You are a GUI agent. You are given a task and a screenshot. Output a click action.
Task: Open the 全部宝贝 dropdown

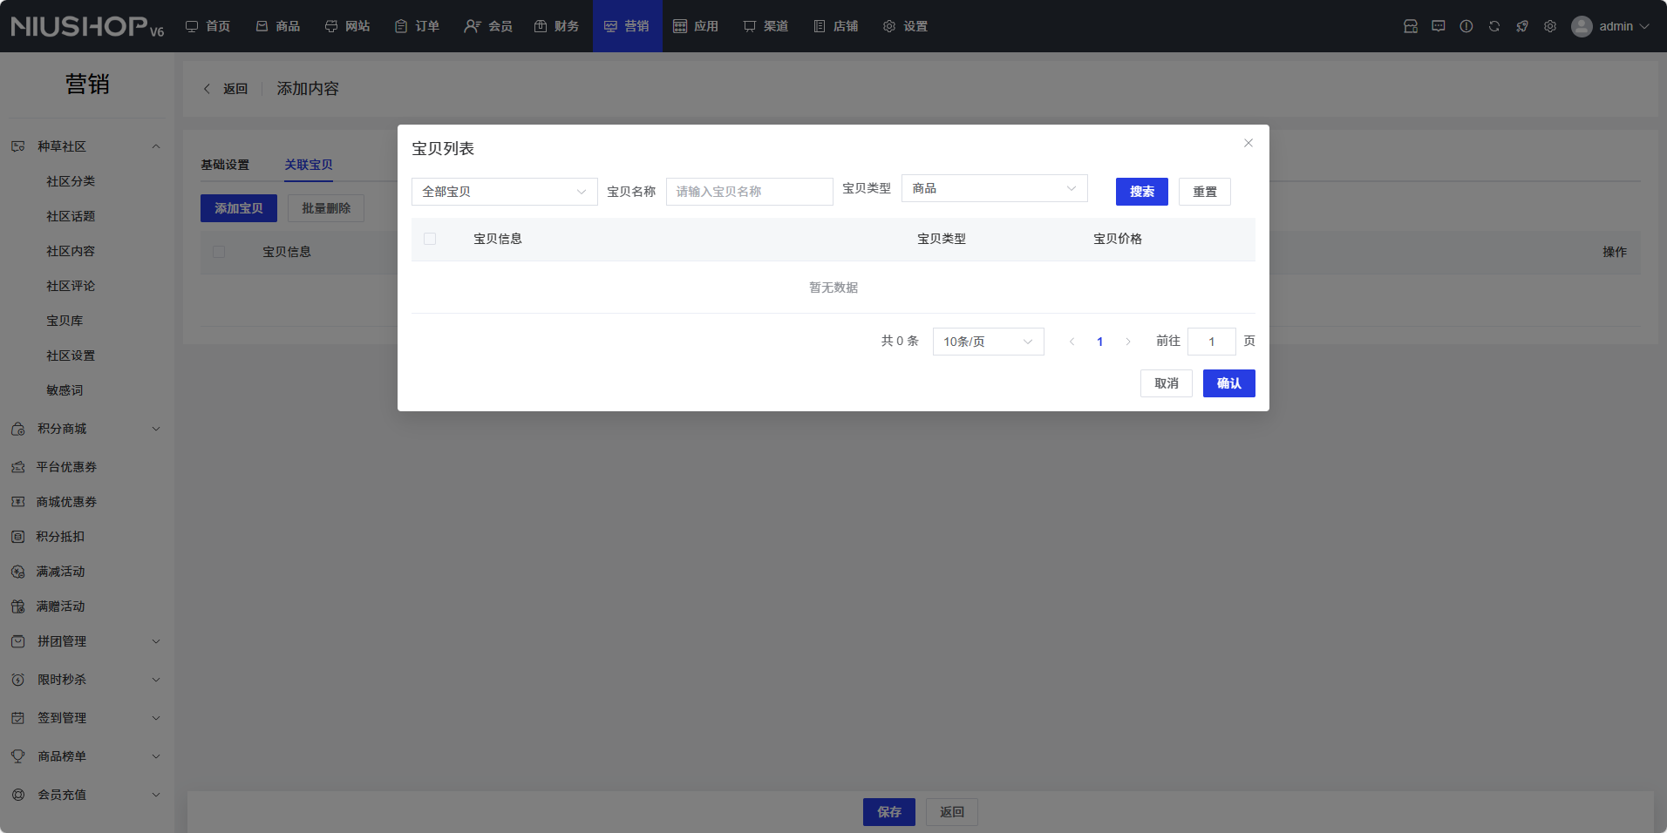(x=504, y=192)
